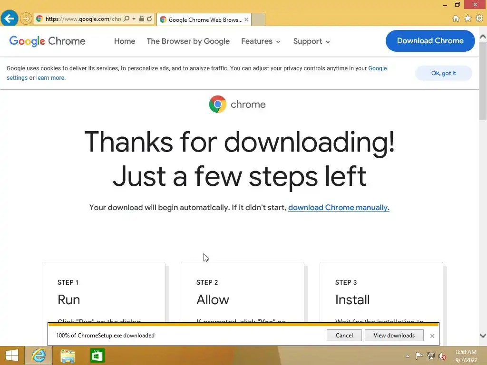This screenshot has width=487, height=365.
Task: Click the browser Back arrow button
Action: [10, 19]
